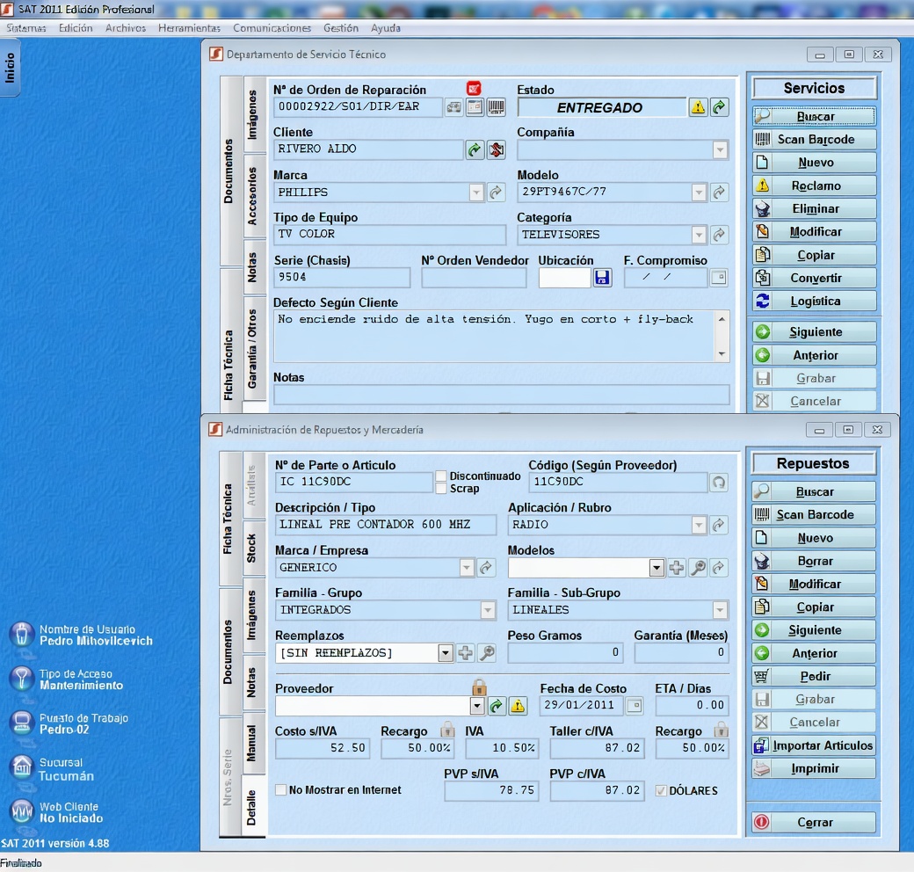The width and height of the screenshot is (914, 872).
Task: Click the barcode icon beside the repair order number
Action: (496, 107)
